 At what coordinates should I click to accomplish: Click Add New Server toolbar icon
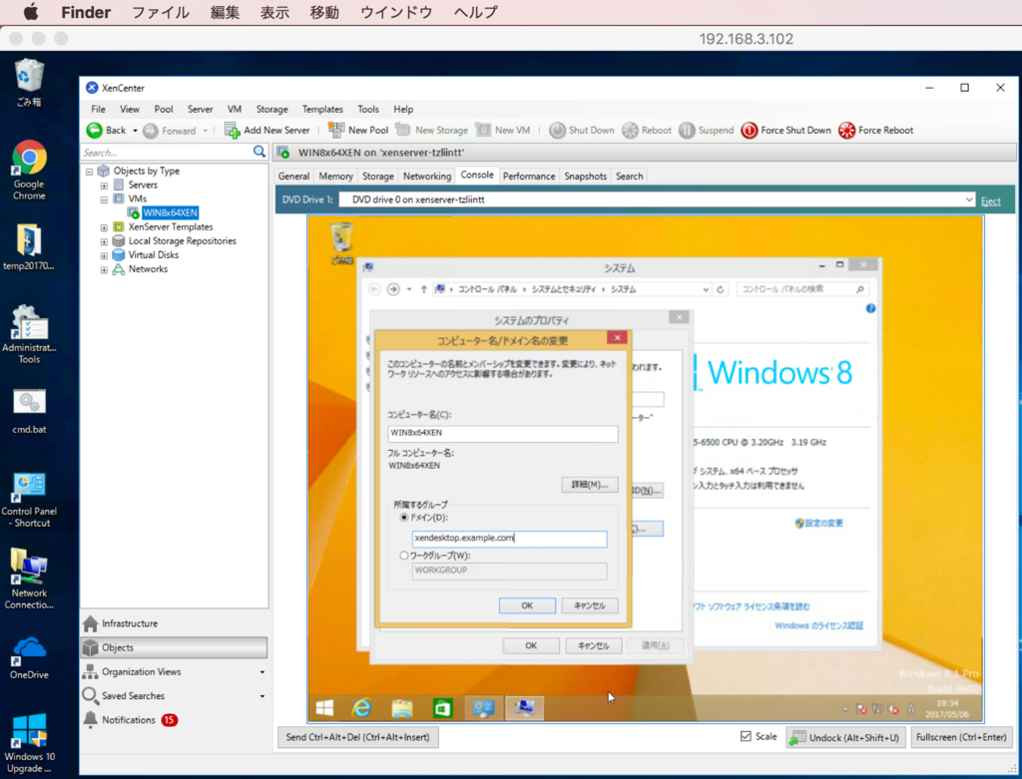[x=232, y=131]
